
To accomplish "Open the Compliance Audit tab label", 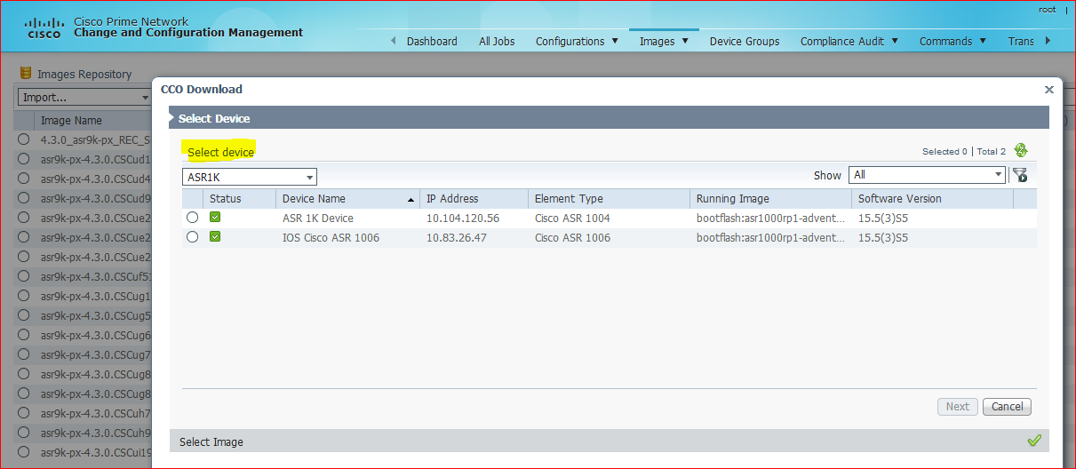I will (841, 41).
